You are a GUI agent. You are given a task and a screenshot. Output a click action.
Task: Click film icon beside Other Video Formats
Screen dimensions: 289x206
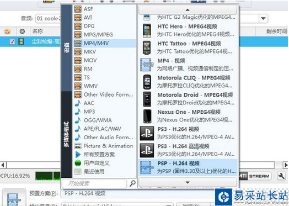click(x=78, y=94)
